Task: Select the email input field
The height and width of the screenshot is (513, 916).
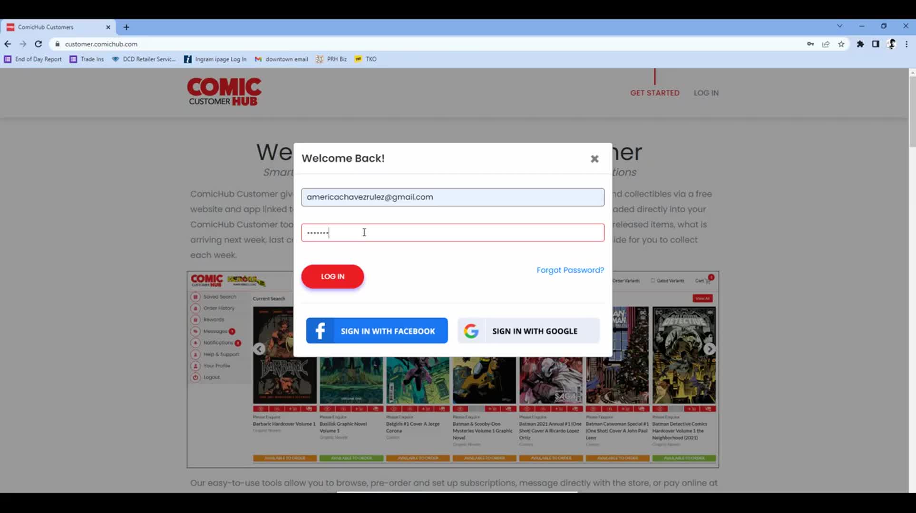Action: coord(452,197)
